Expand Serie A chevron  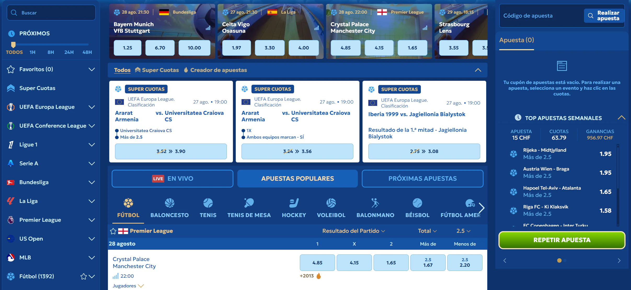(92, 163)
